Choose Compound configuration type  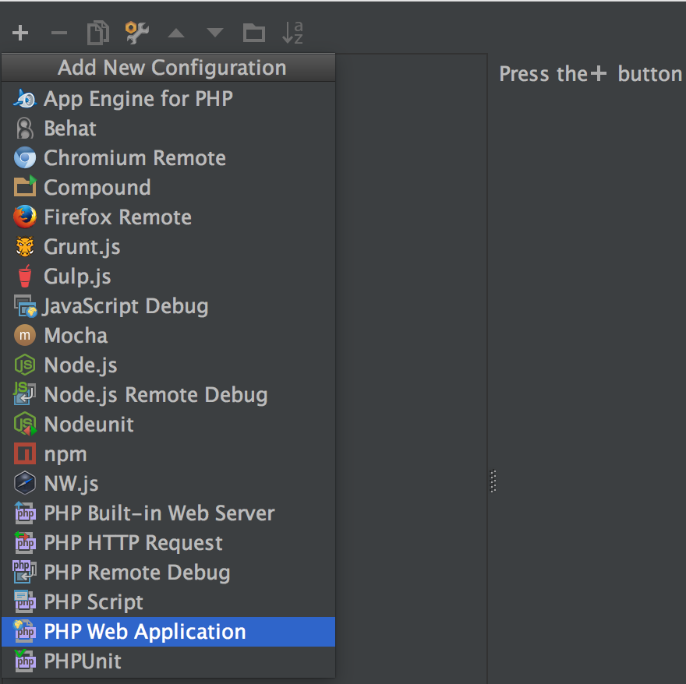pos(168,187)
